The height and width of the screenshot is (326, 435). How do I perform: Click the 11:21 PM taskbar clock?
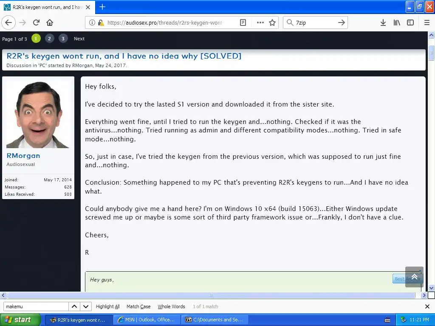[419, 320]
